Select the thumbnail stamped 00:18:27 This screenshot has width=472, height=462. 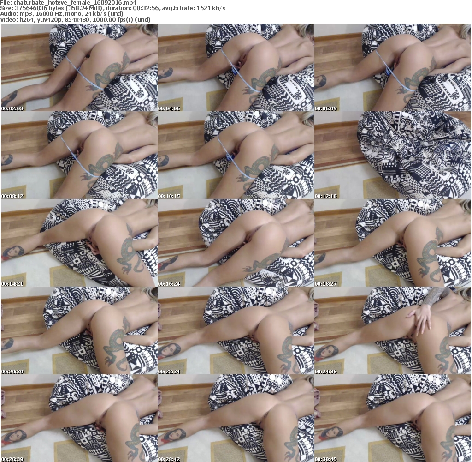pyautogui.click(x=393, y=243)
